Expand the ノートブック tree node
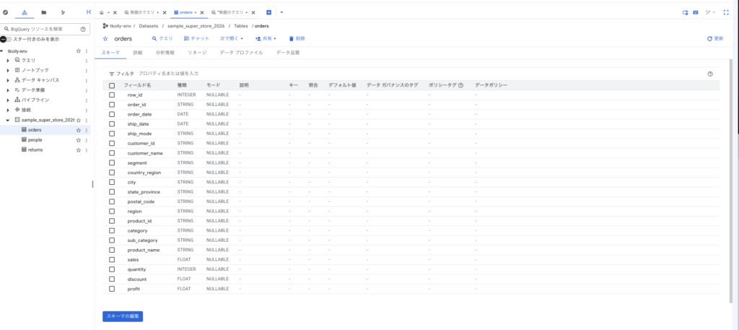This screenshot has height=330, width=739. click(x=8, y=70)
